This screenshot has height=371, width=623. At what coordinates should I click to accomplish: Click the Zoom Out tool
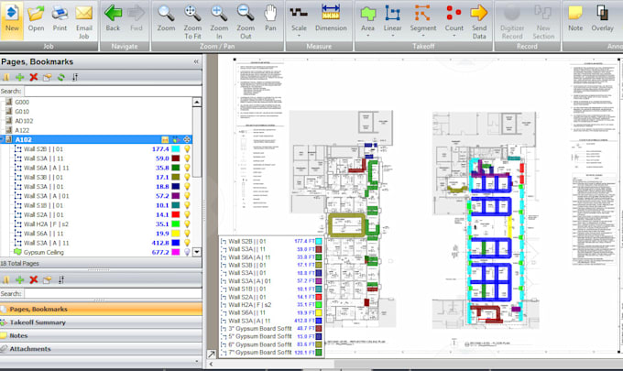point(246,21)
